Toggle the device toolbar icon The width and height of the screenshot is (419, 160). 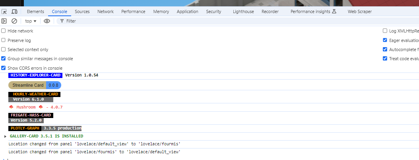(14, 12)
